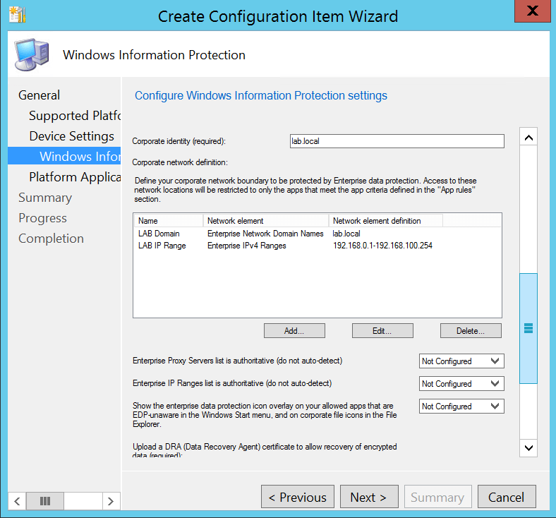This screenshot has width=556, height=518.
Task: Click the Windows Information Protection computer icon
Action: coord(32,55)
